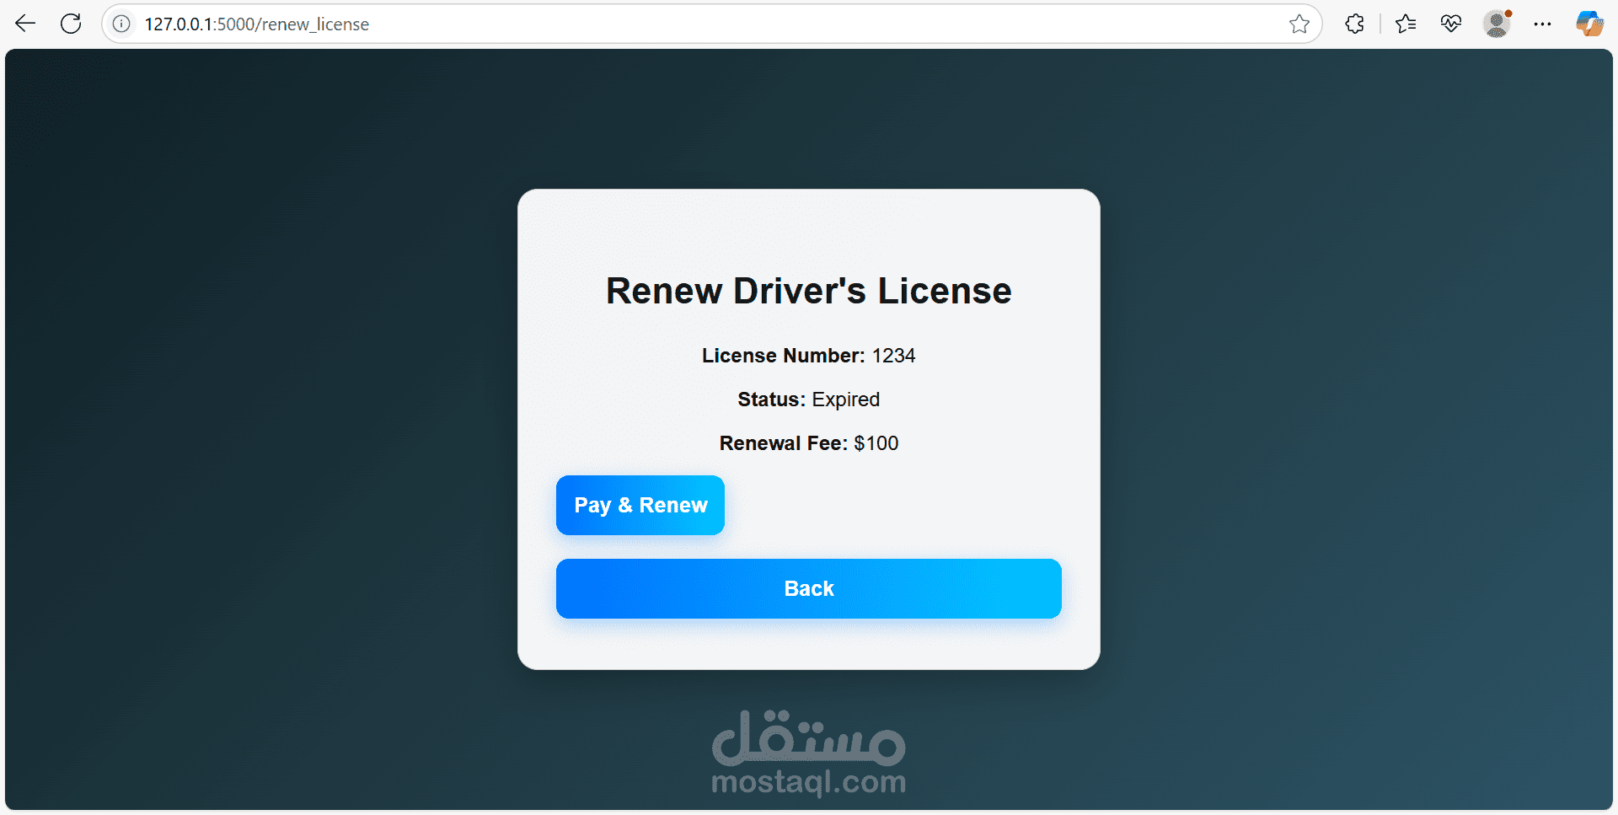The width and height of the screenshot is (1618, 815).
Task: Reload the page with the refresh icon
Action: [71, 24]
